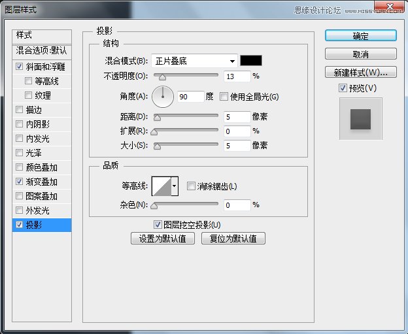Enable the 纹理 checkbox

click(x=28, y=95)
